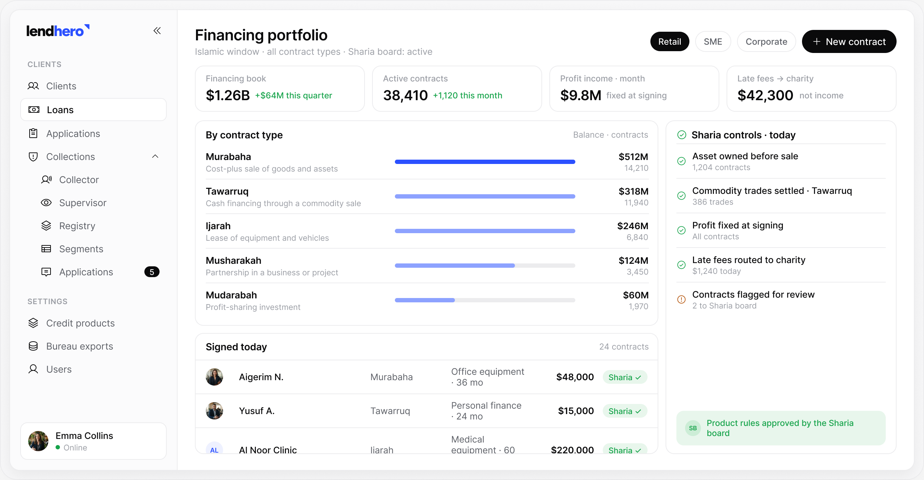The width and height of the screenshot is (924, 480).
Task: Click the applications count badge 5
Action: pos(152,272)
